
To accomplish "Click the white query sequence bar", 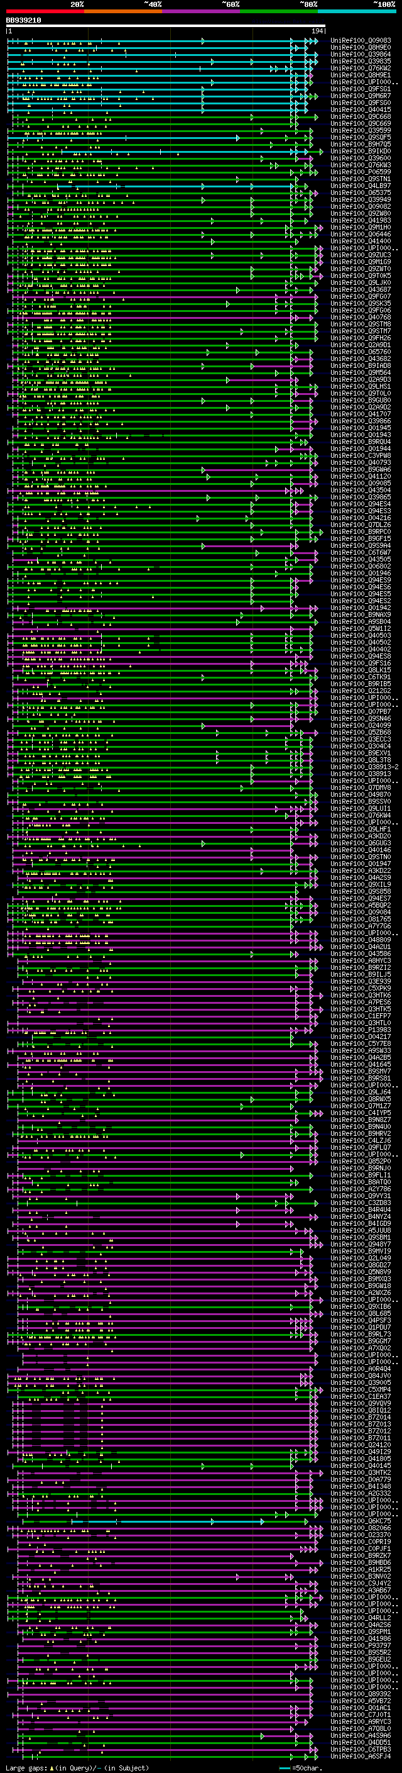I will [x=166, y=26].
